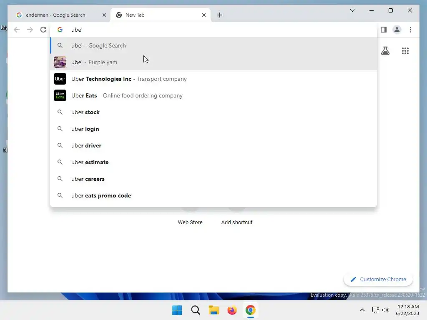Open Customize Chrome button
Screen dimensions: 427x320
tap(378, 279)
